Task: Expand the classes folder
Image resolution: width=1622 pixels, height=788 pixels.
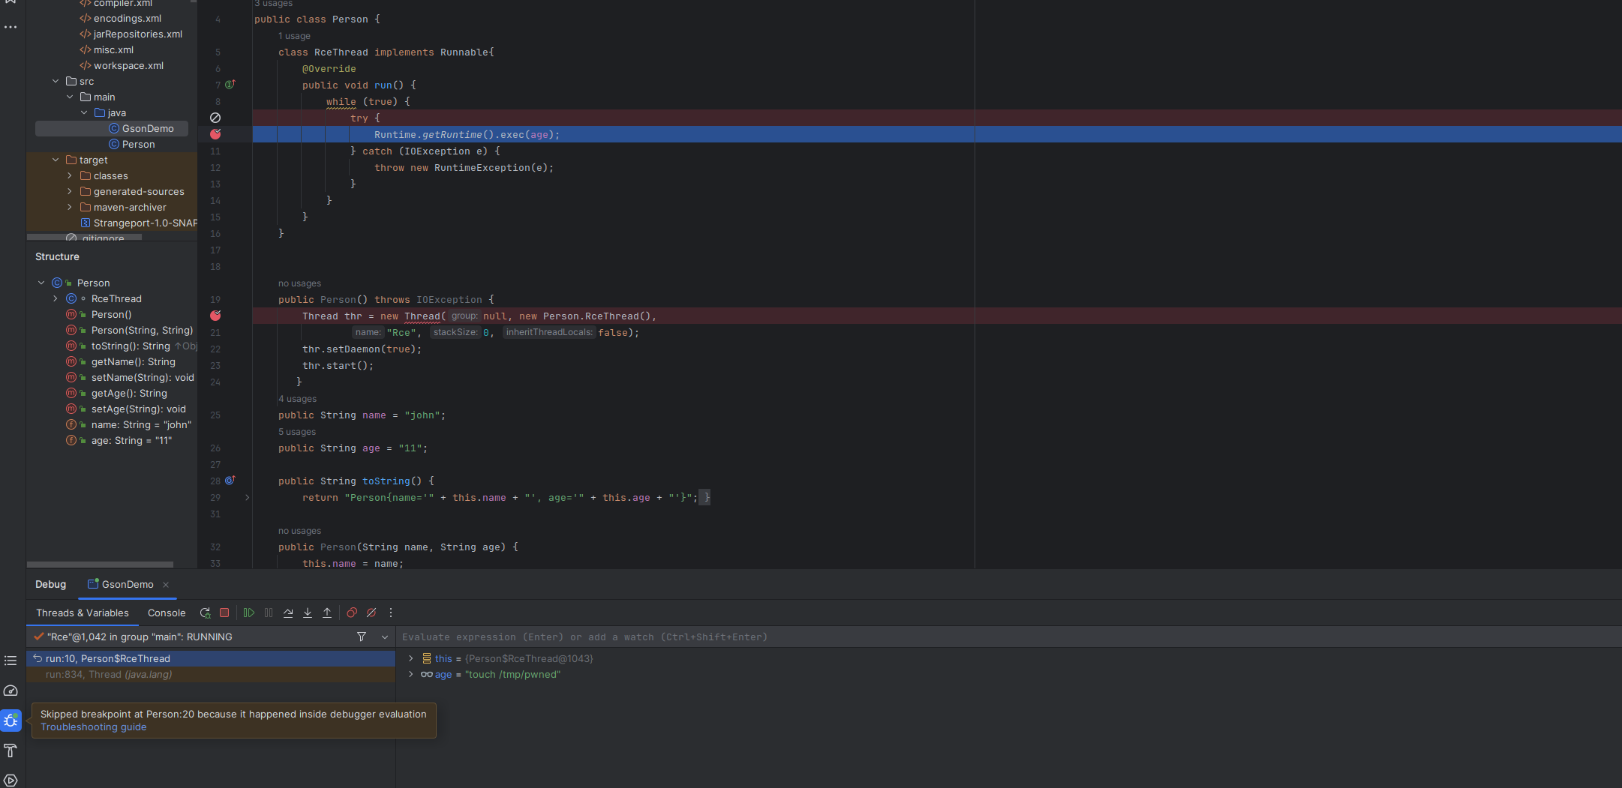Action: [x=70, y=175]
